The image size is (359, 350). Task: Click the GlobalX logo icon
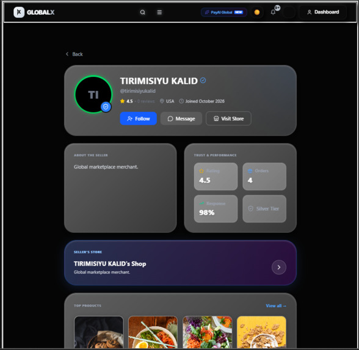tap(19, 12)
